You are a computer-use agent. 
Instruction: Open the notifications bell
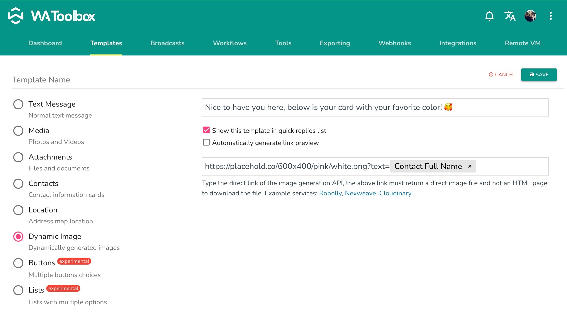[489, 16]
